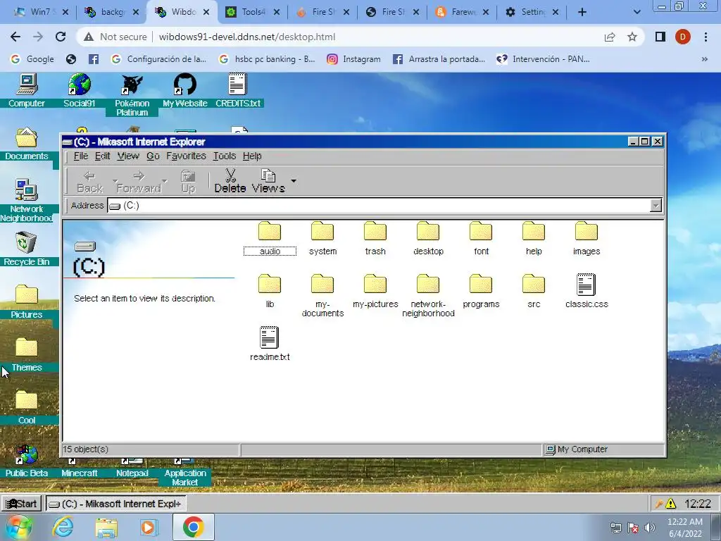721x541 pixels.
Task: Expand the tab search chevron
Action: pyautogui.click(x=637, y=12)
